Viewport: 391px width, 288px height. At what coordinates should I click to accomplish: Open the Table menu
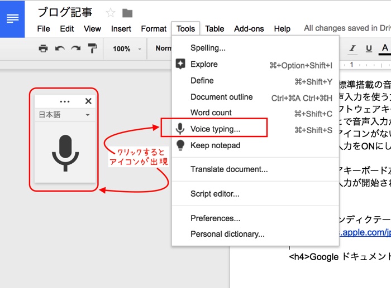pyautogui.click(x=214, y=29)
